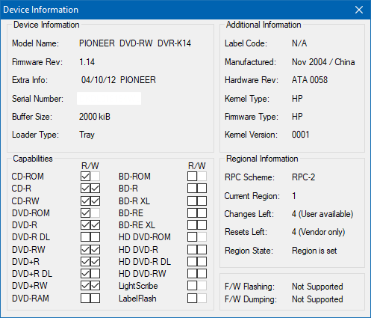Screen dimensions: 371x318
Task: Toggle the DVD-RAM read checkbox
Action: 85,299
